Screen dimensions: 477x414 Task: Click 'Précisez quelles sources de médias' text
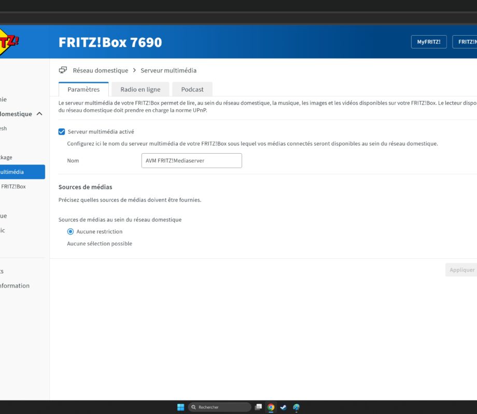pyautogui.click(x=130, y=200)
